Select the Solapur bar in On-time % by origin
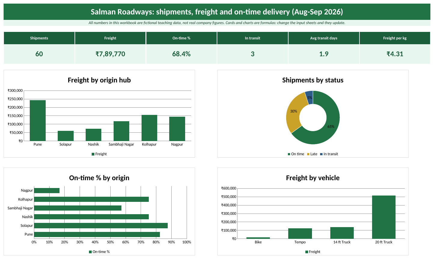 pos(101,226)
